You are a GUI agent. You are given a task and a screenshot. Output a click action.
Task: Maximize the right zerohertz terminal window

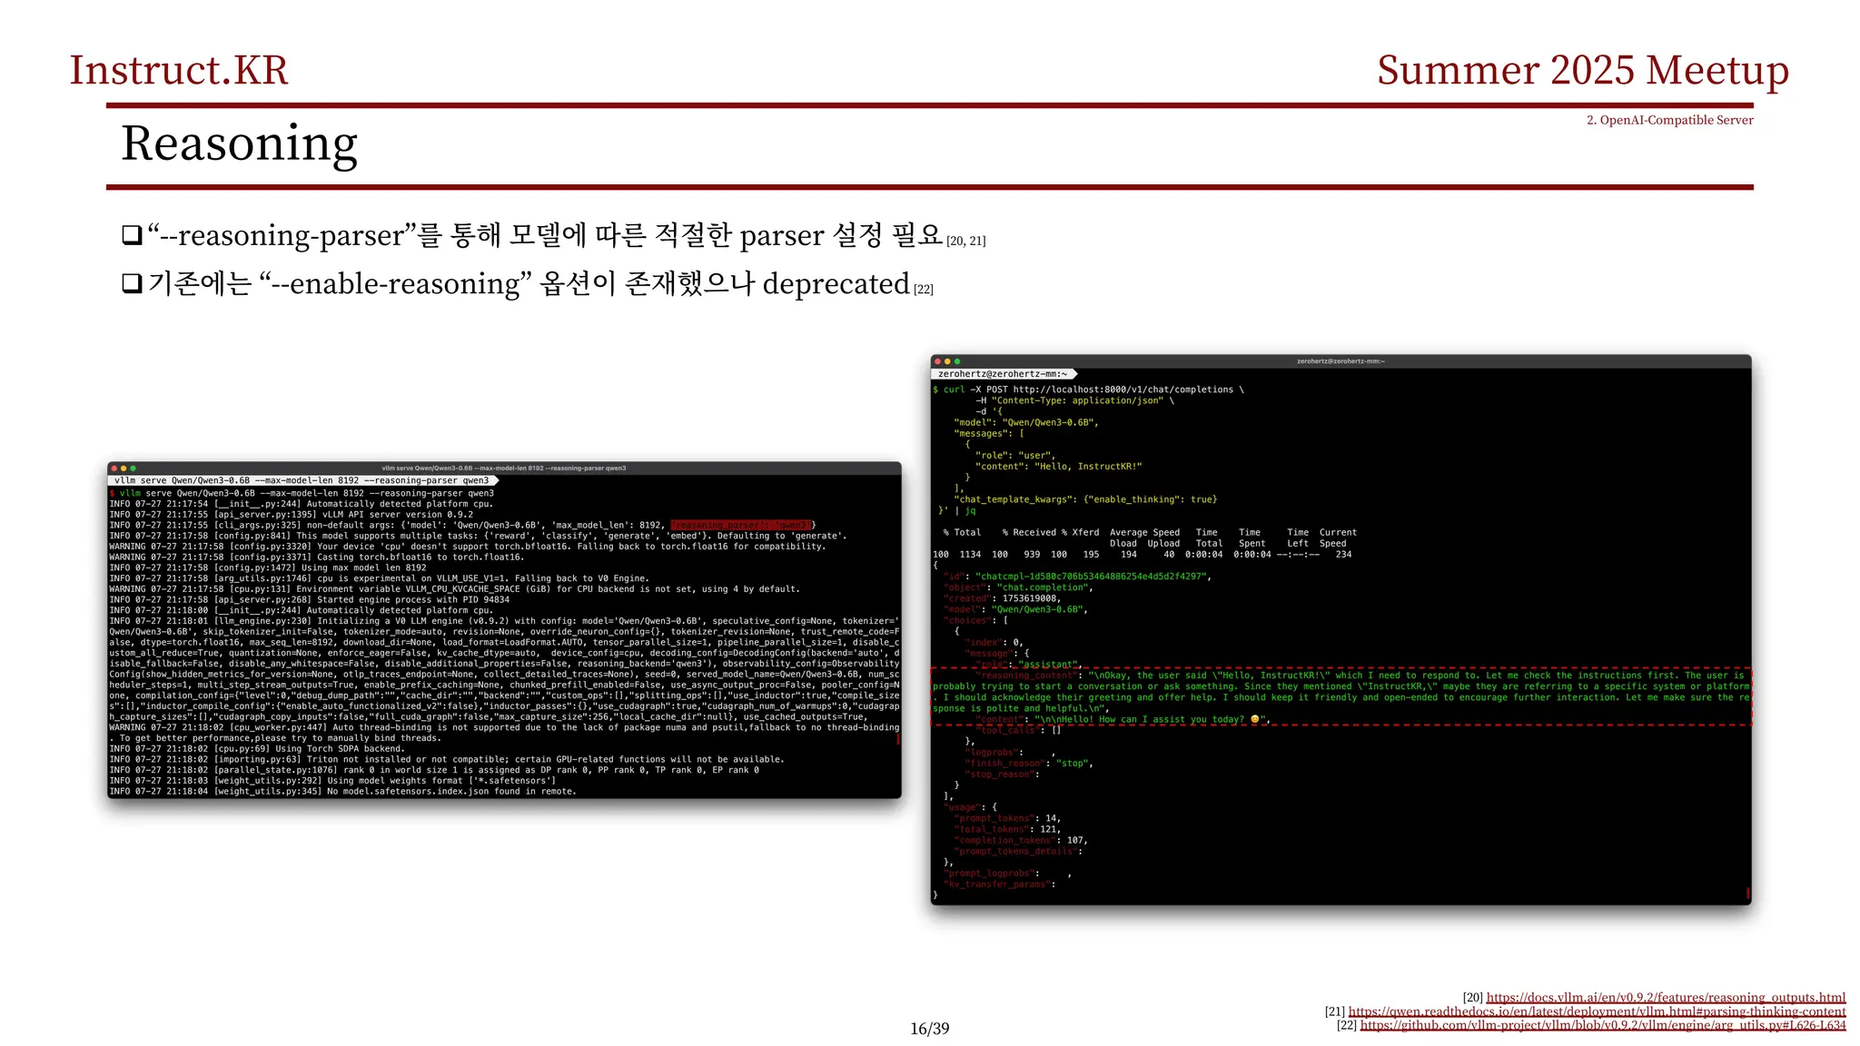[x=957, y=361]
